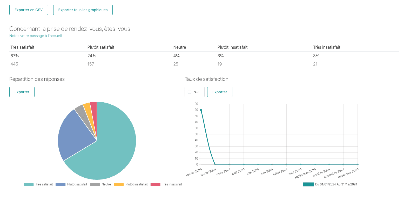Toggle Très insatisfait legend swatch

[x=155, y=184]
